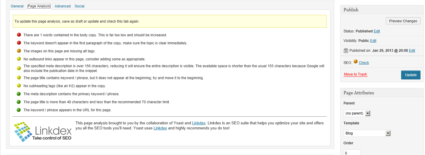This screenshot has width=425, height=155.
Task: Open the Advanced tab
Action: pyautogui.click(x=63, y=6)
